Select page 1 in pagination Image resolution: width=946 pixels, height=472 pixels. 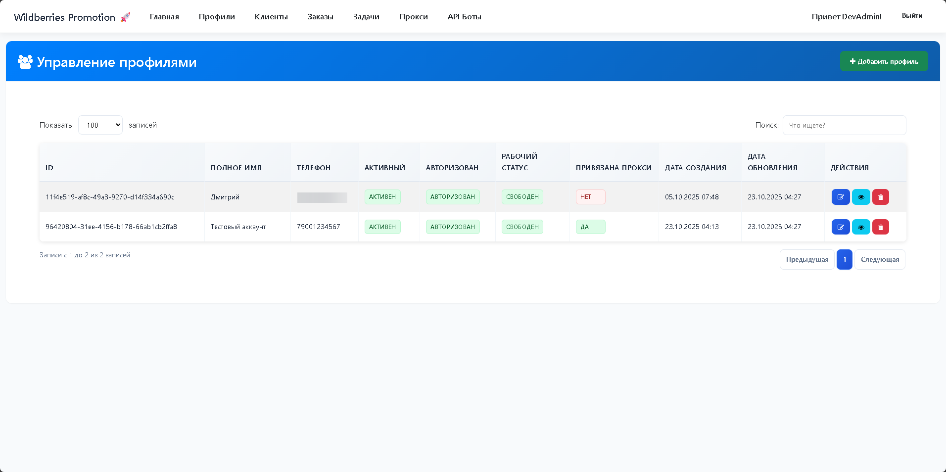[x=844, y=260]
